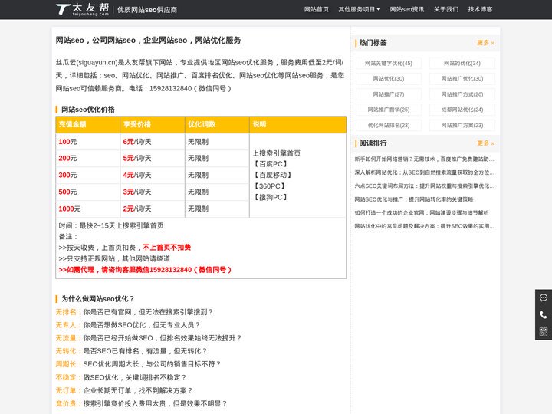
Task: Open 网站seo资讯 navigation item
Action: 406,9
